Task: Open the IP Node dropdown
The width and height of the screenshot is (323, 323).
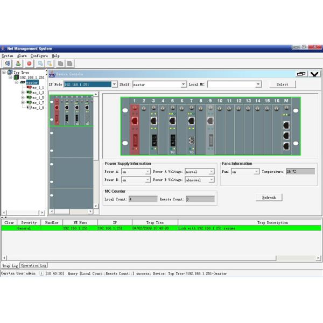Action: tap(114, 85)
